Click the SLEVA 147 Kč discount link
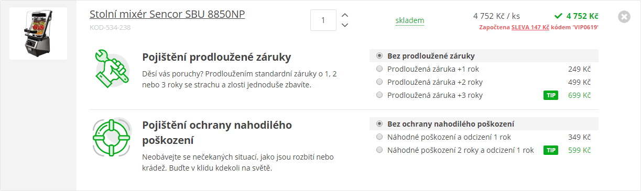 click(x=530, y=27)
